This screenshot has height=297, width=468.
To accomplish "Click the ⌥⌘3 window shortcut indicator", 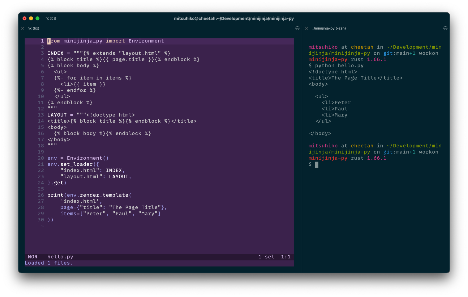I will [x=51, y=18].
